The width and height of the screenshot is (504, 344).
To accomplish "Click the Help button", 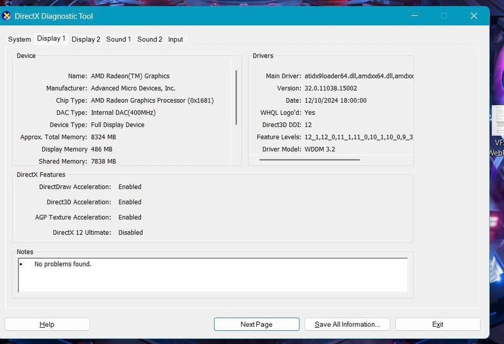I will (47, 325).
